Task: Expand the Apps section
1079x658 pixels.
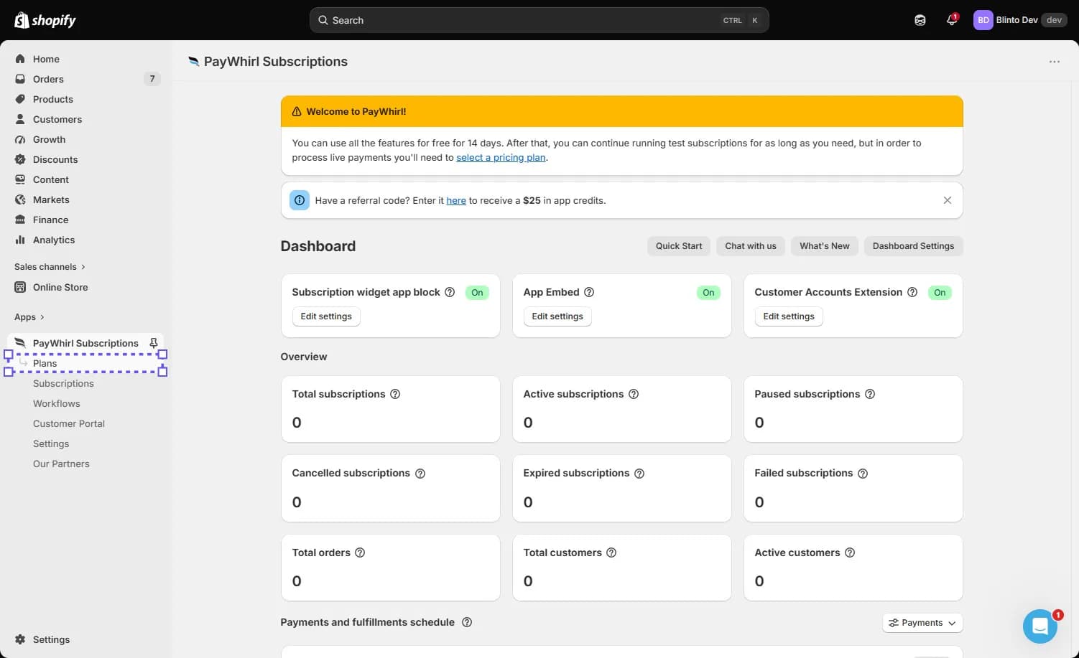Action: [x=29, y=316]
